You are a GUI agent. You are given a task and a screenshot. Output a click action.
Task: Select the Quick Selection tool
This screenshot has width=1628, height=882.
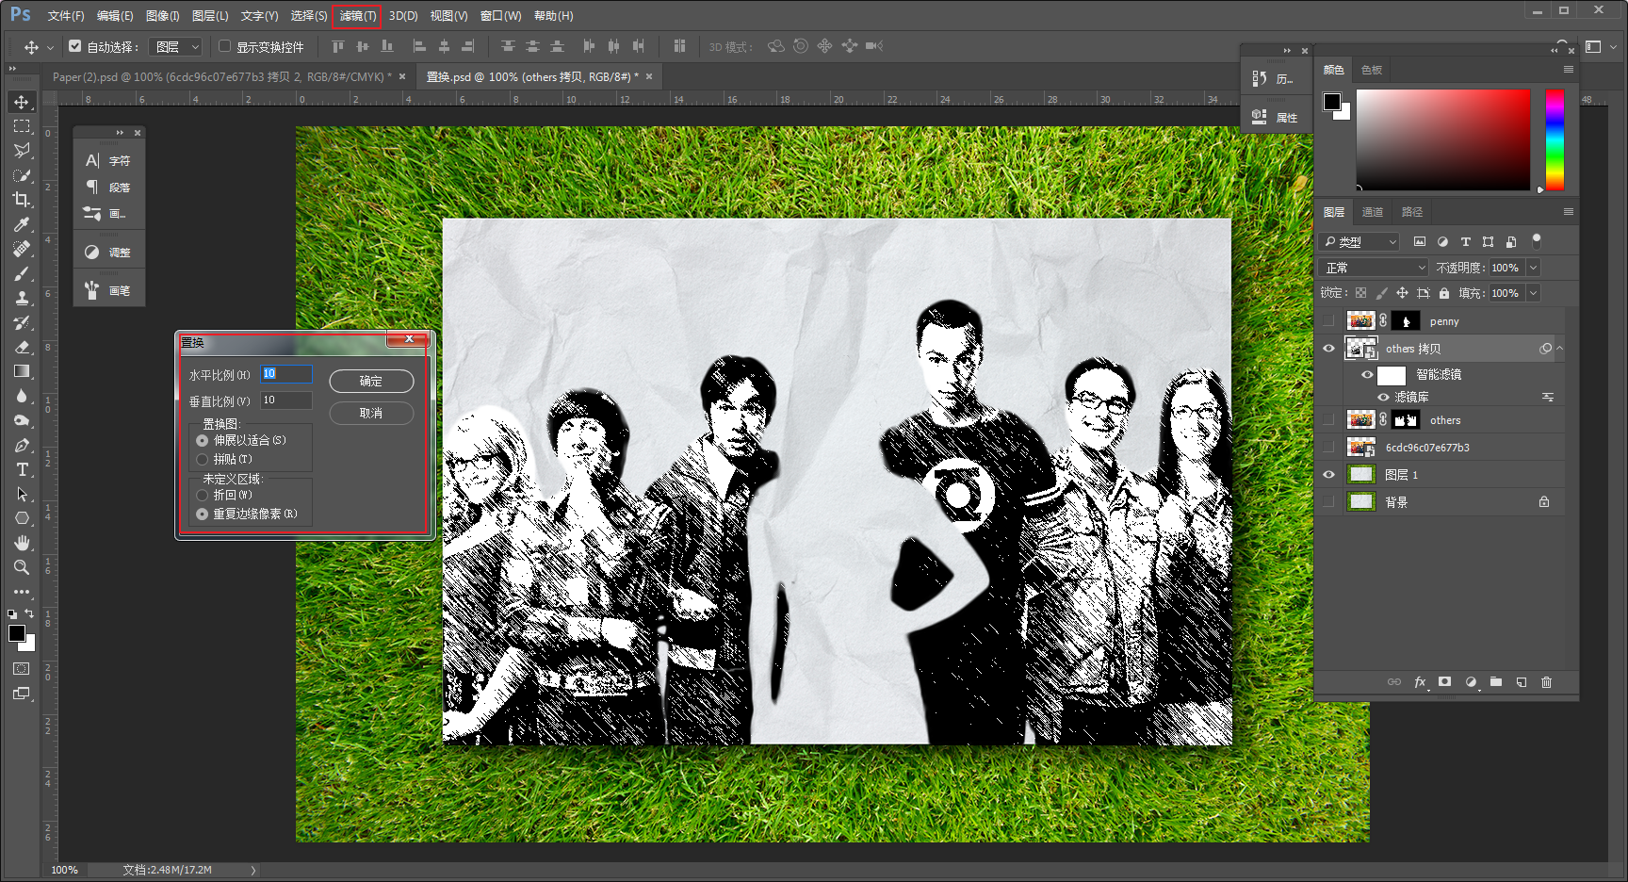(22, 175)
